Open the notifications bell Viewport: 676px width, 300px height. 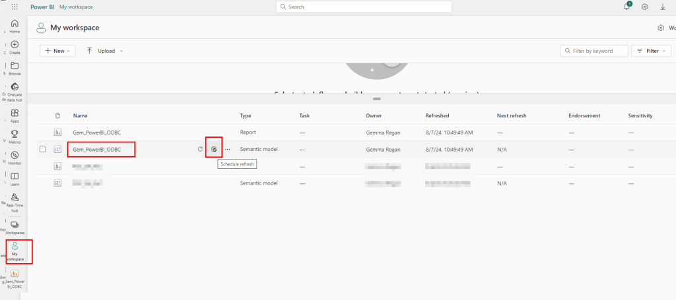[x=627, y=7]
